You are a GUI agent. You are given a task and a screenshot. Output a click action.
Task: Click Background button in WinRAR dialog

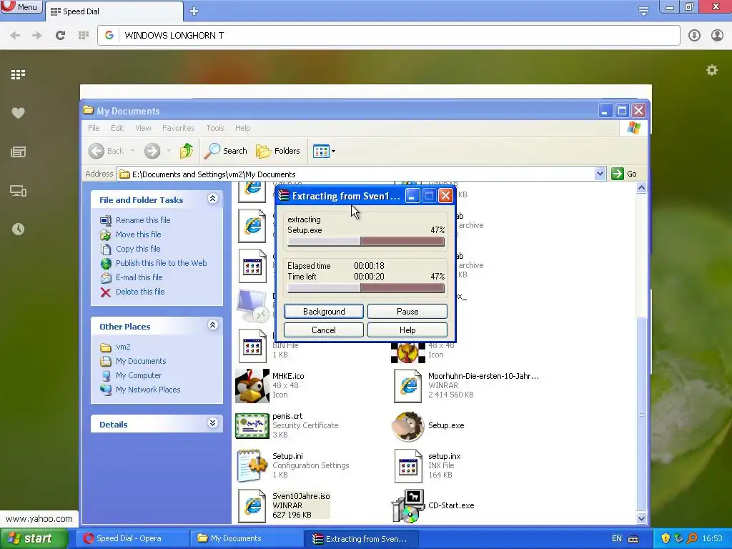(324, 312)
